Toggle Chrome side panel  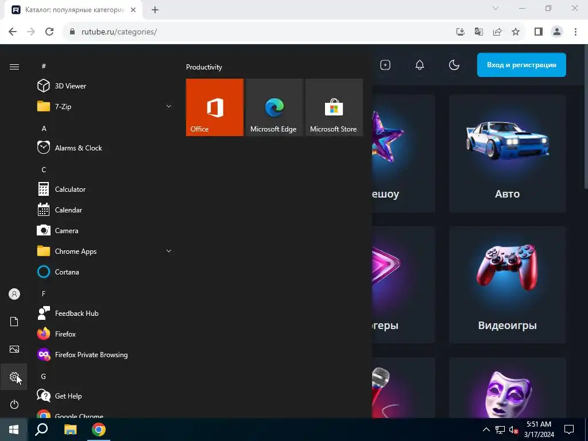[x=539, y=32]
